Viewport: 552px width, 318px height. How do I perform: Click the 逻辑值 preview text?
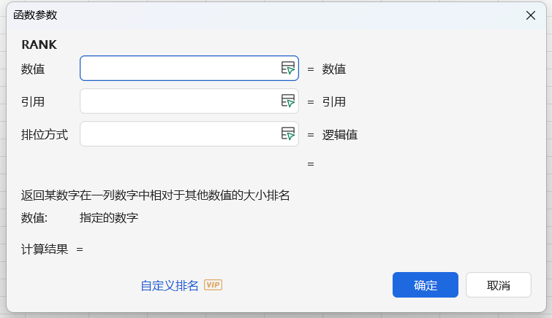point(340,134)
